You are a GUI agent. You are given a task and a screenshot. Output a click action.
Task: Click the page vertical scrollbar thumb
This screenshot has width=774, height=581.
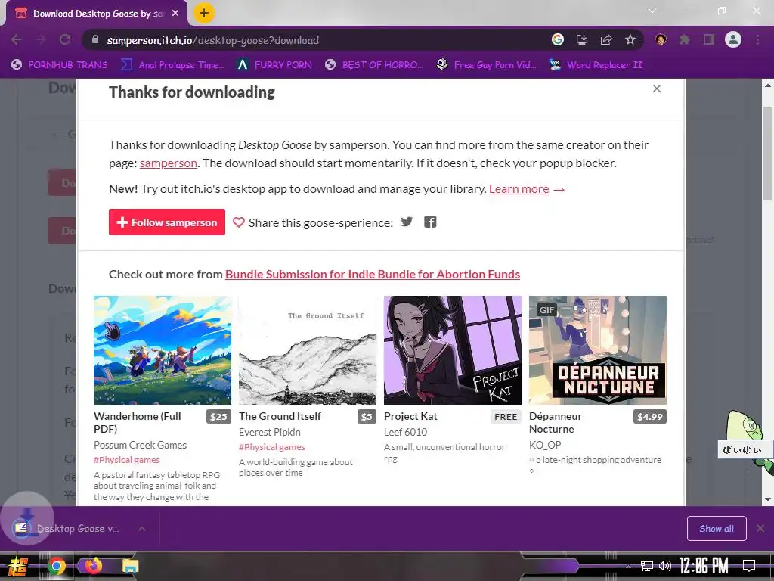click(768, 153)
